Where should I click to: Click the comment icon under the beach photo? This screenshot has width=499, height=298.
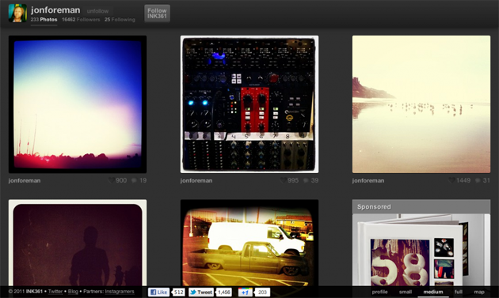click(478, 180)
